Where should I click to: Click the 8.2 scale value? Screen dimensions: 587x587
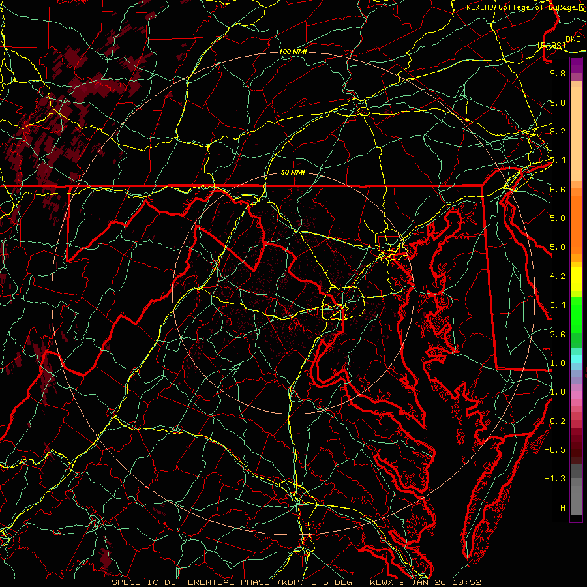coord(558,131)
